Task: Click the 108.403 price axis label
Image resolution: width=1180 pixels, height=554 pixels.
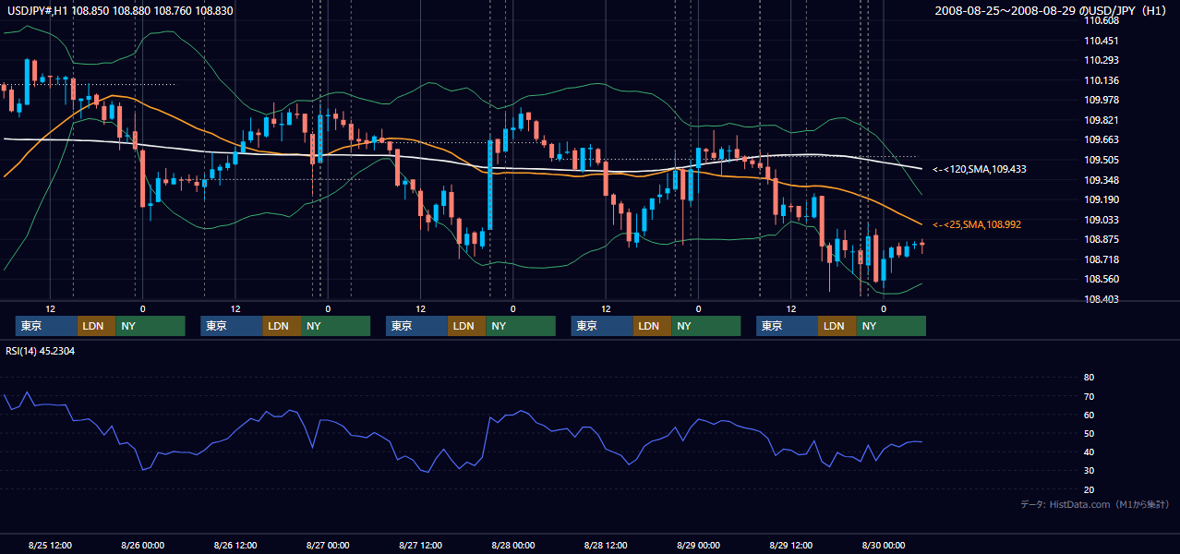Action: click(x=1102, y=299)
